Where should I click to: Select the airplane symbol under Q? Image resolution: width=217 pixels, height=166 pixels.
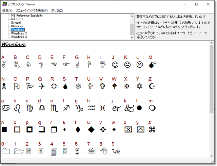coord(41,86)
